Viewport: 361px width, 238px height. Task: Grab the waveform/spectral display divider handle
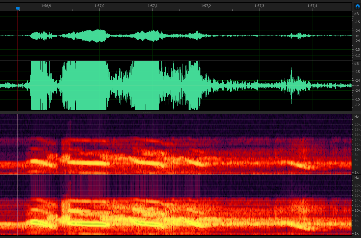[x=146, y=112]
